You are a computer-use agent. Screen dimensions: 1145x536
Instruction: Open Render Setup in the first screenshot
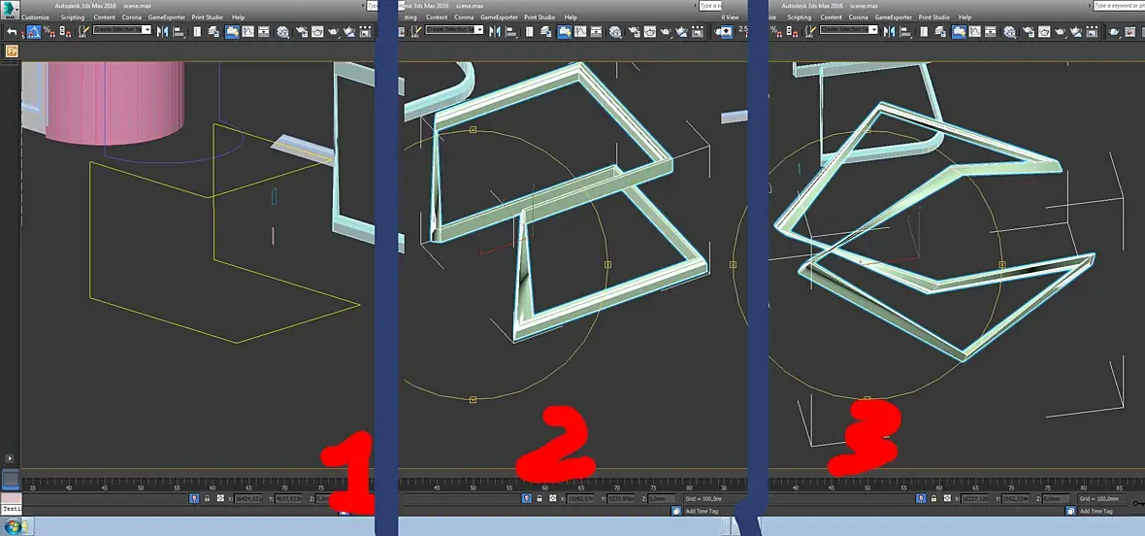301,31
